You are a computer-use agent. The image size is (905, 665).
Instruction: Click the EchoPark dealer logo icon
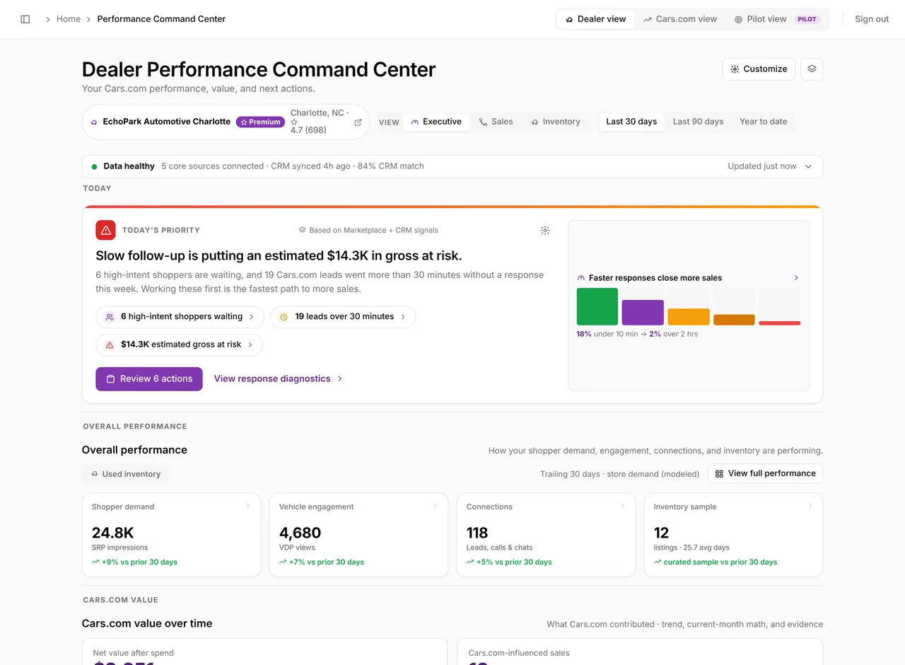coord(94,122)
